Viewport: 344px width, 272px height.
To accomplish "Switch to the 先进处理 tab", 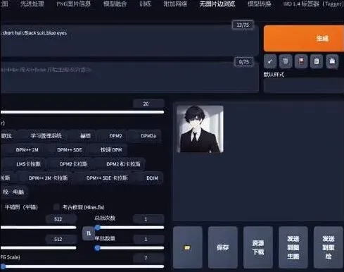I will (32, 4).
